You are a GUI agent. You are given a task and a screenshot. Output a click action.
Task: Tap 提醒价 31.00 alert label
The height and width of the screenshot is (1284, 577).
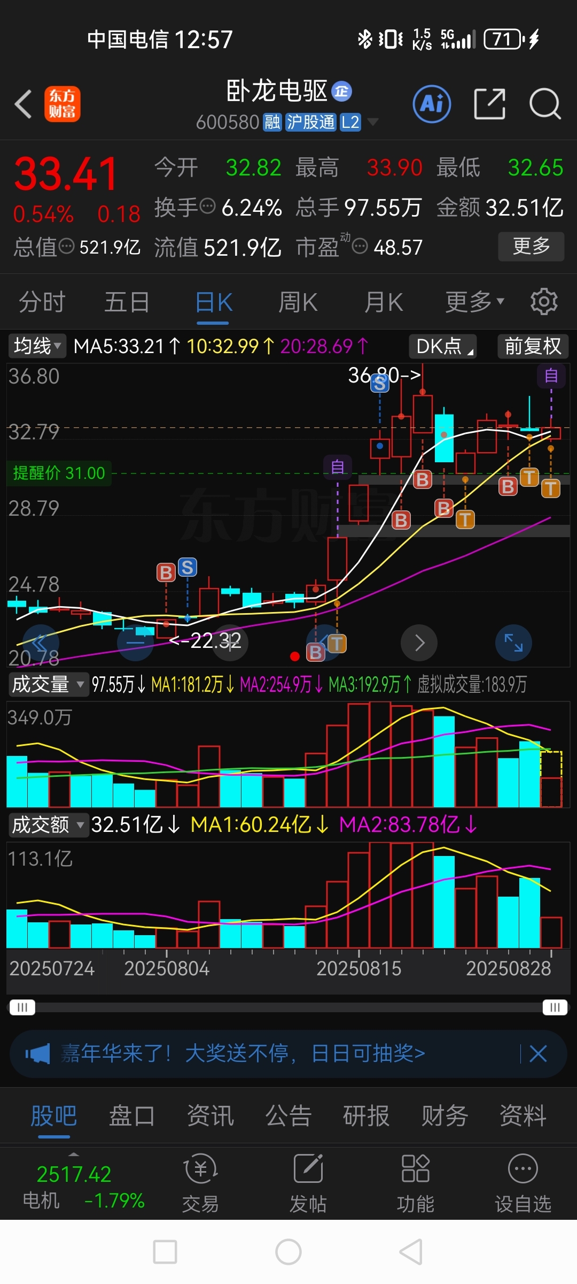[59, 473]
